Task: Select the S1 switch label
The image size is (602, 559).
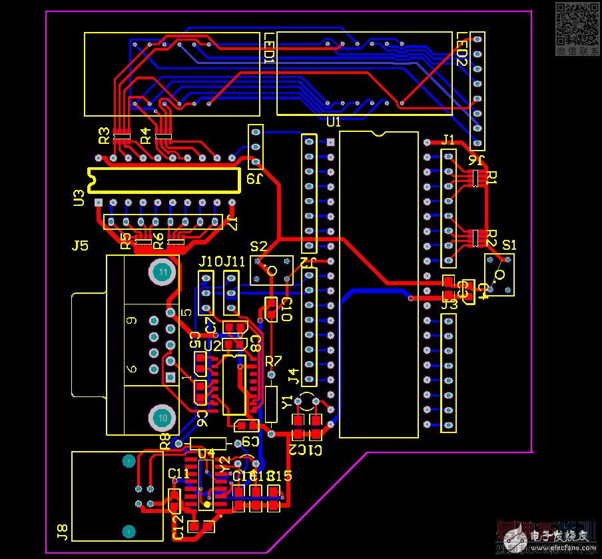Action: 509,245
